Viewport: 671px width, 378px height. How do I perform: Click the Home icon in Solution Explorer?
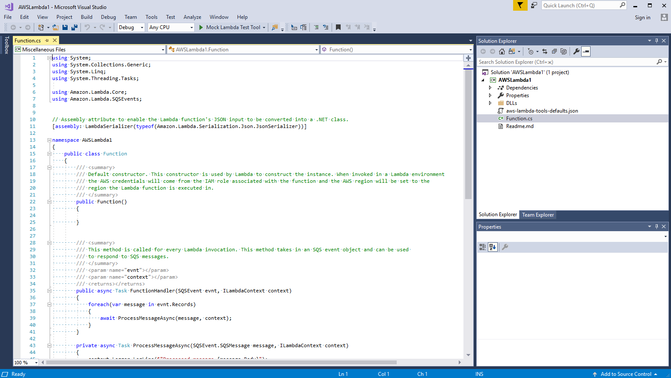[x=502, y=51]
